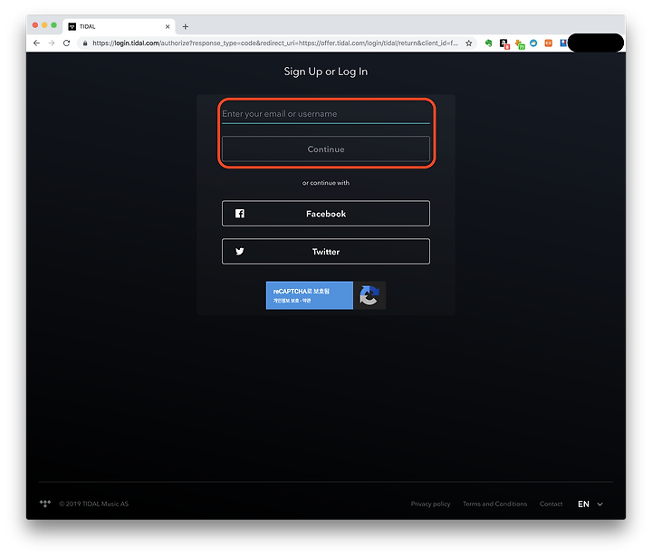652x557 pixels.
Task: Open a new browser tab
Action: point(186,26)
